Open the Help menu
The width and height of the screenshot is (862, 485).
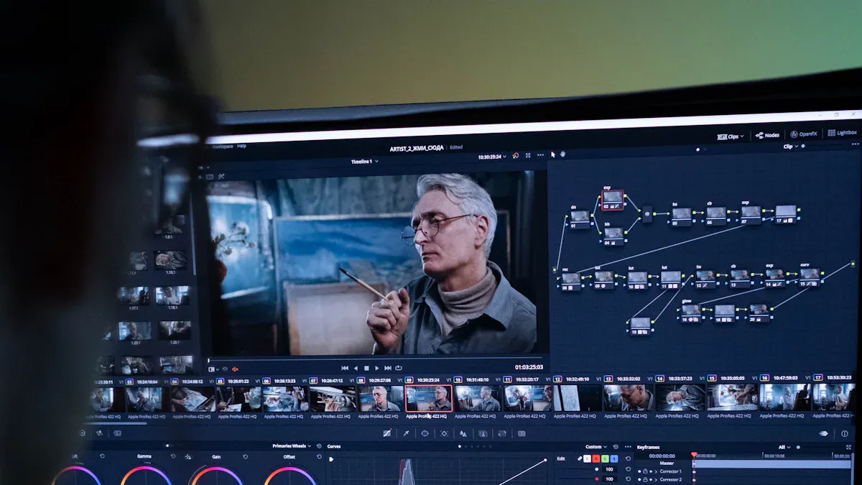tap(241, 146)
